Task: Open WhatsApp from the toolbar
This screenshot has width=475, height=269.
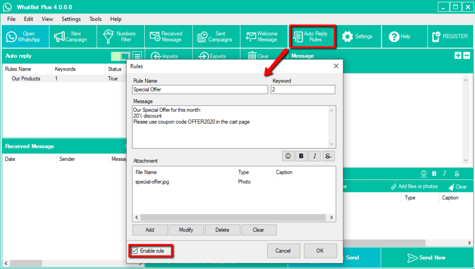Action: pos(25,37)
